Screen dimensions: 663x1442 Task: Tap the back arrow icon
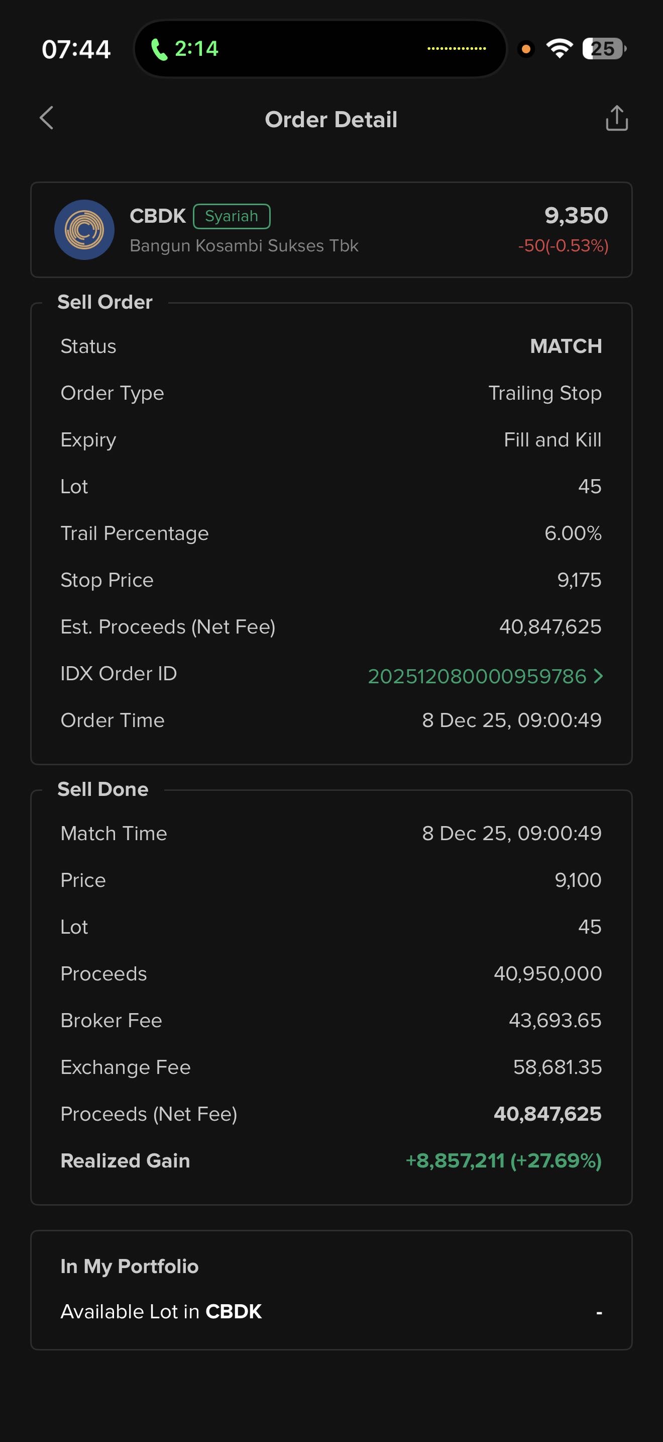(x=47, y=118)
